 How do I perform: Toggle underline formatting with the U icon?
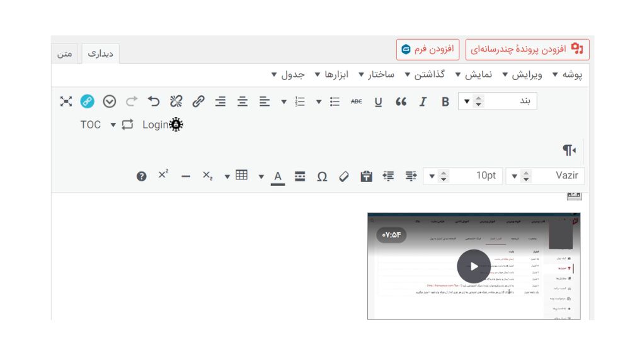(378, 101)
